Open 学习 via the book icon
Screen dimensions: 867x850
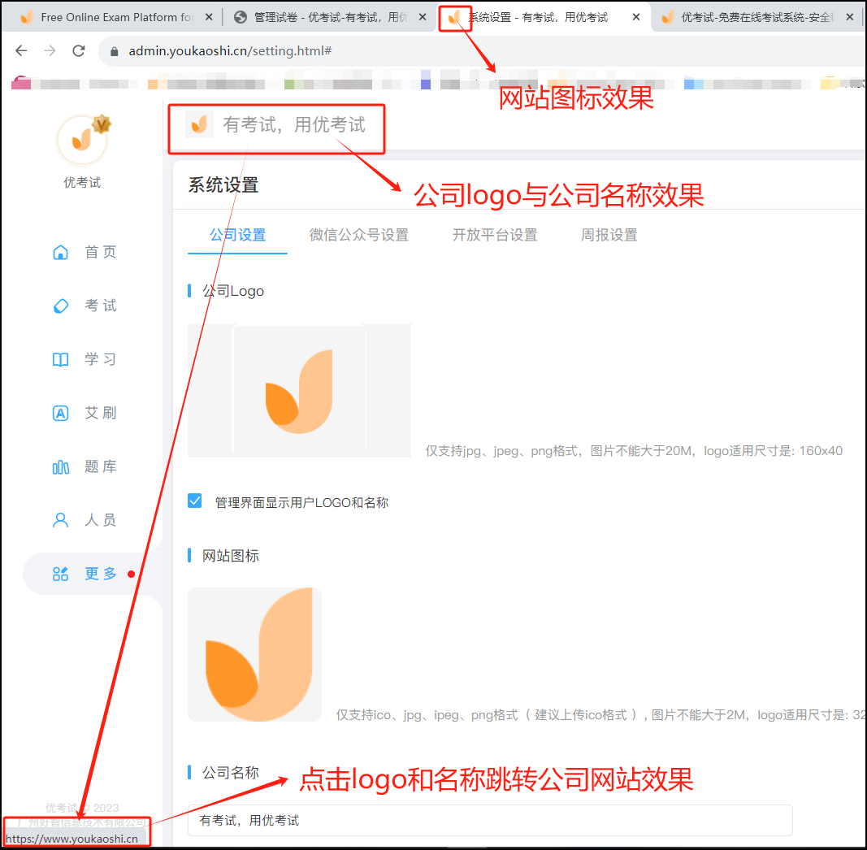60,359
